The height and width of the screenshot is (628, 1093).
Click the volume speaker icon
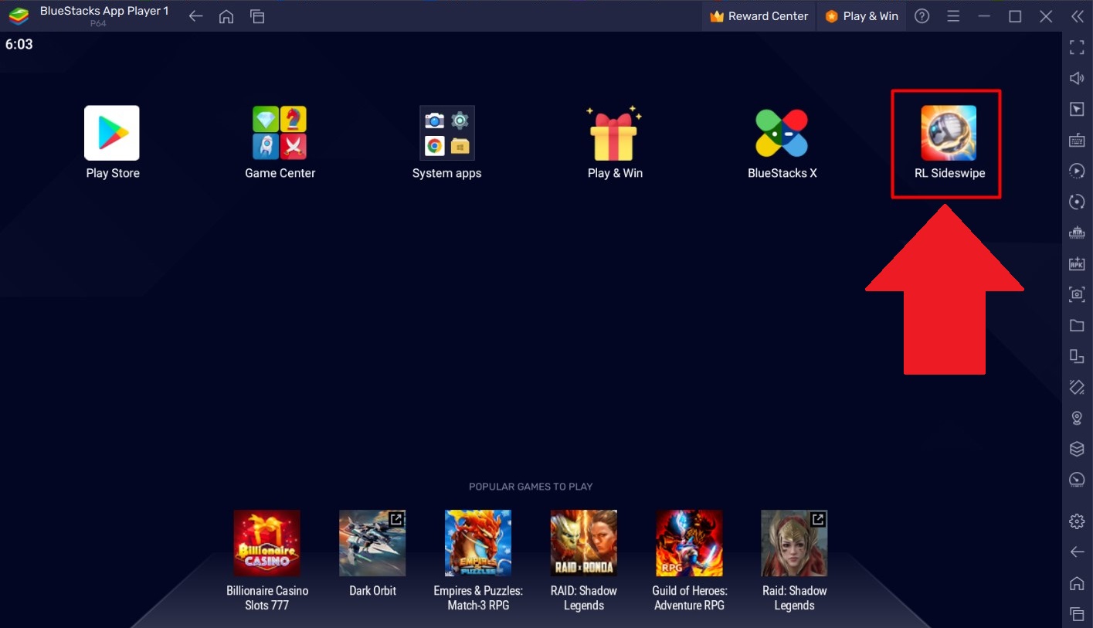[1077, 79]
